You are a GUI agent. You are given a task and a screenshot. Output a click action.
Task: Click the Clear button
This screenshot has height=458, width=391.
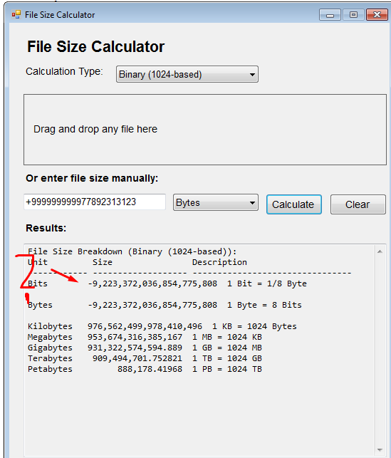(x=358, y=204)
